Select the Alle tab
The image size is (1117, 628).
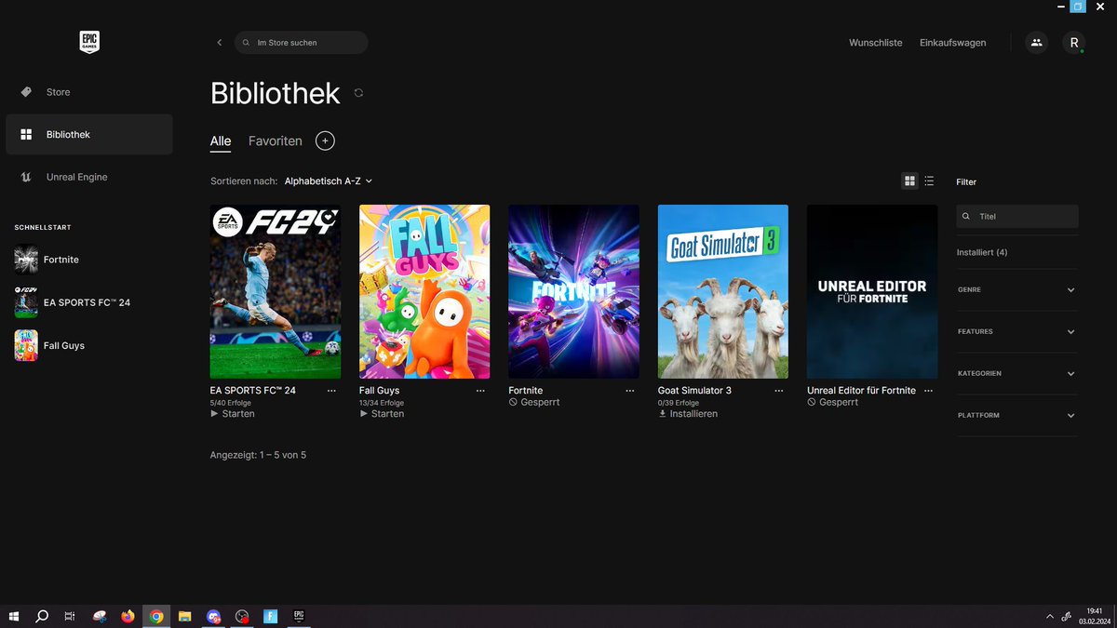(x=221, y=141)
